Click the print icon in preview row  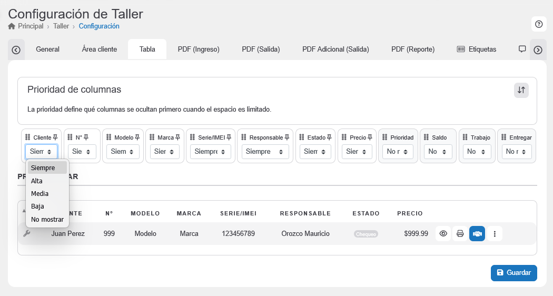click(x=460, y=234)
